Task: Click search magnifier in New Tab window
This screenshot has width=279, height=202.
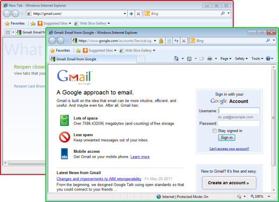Action: click(x=223, y=13)
